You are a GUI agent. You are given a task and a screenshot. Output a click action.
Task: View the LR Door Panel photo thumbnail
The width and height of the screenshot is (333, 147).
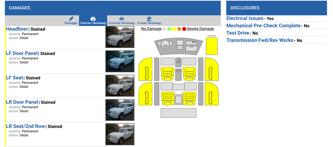tap(120, 110)
